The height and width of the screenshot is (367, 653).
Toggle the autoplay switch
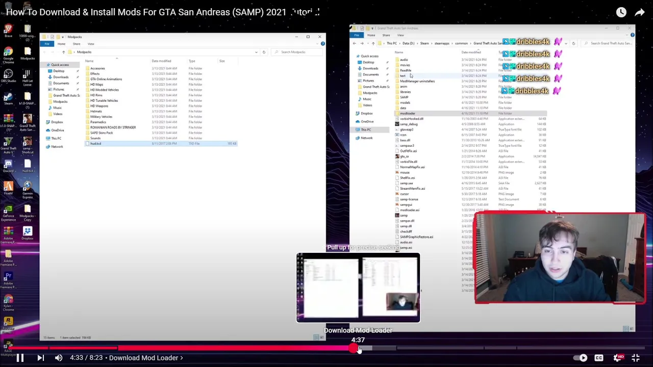tap(580, 358)
